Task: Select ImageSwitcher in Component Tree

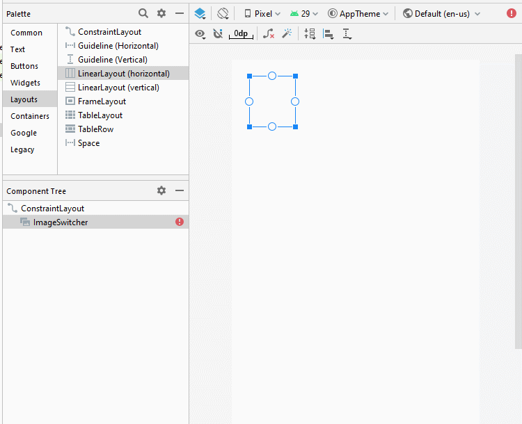Action: coord(95,222)
